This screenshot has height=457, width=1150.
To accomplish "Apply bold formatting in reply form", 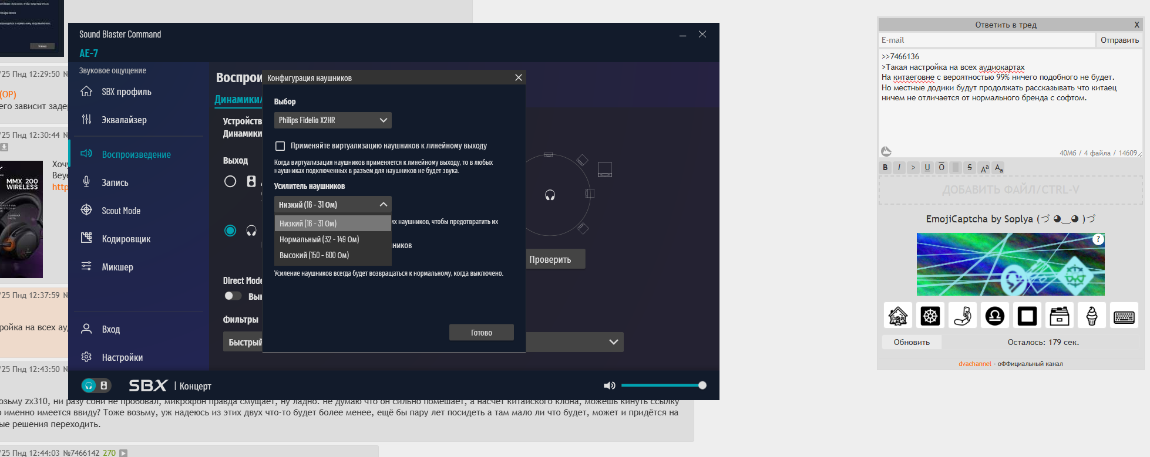I will point(885,167).
